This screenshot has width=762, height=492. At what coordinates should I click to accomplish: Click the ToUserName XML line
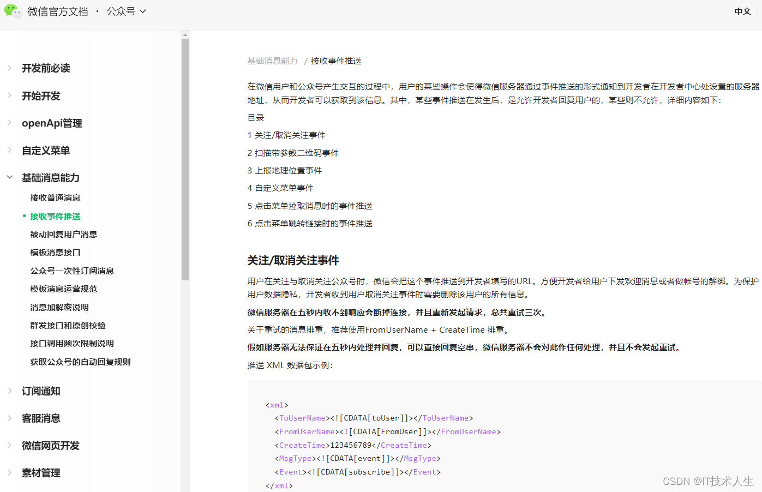click(x=374, y=418)
